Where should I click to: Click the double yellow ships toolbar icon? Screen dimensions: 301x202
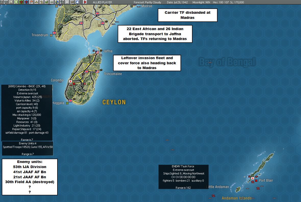click(41, 2)
